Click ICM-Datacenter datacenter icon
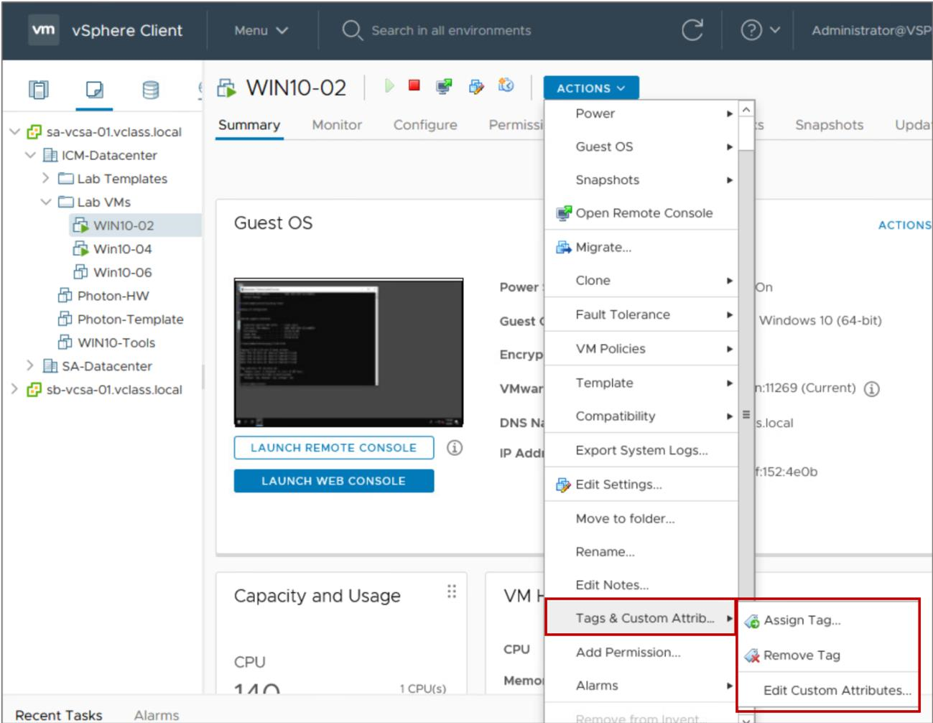 tap(50, 155)
